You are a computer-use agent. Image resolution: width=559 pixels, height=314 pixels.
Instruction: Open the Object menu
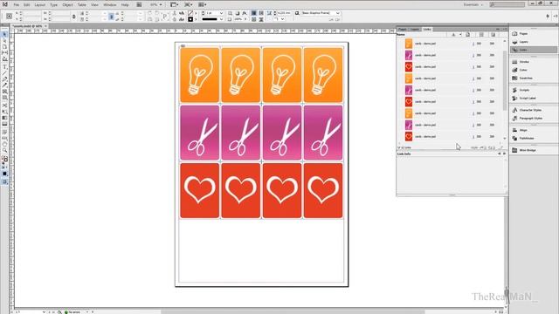click(67, 5)
